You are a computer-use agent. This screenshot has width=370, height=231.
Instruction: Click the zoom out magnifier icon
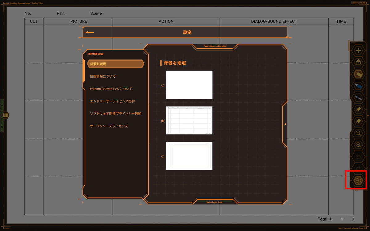[358, 145]
